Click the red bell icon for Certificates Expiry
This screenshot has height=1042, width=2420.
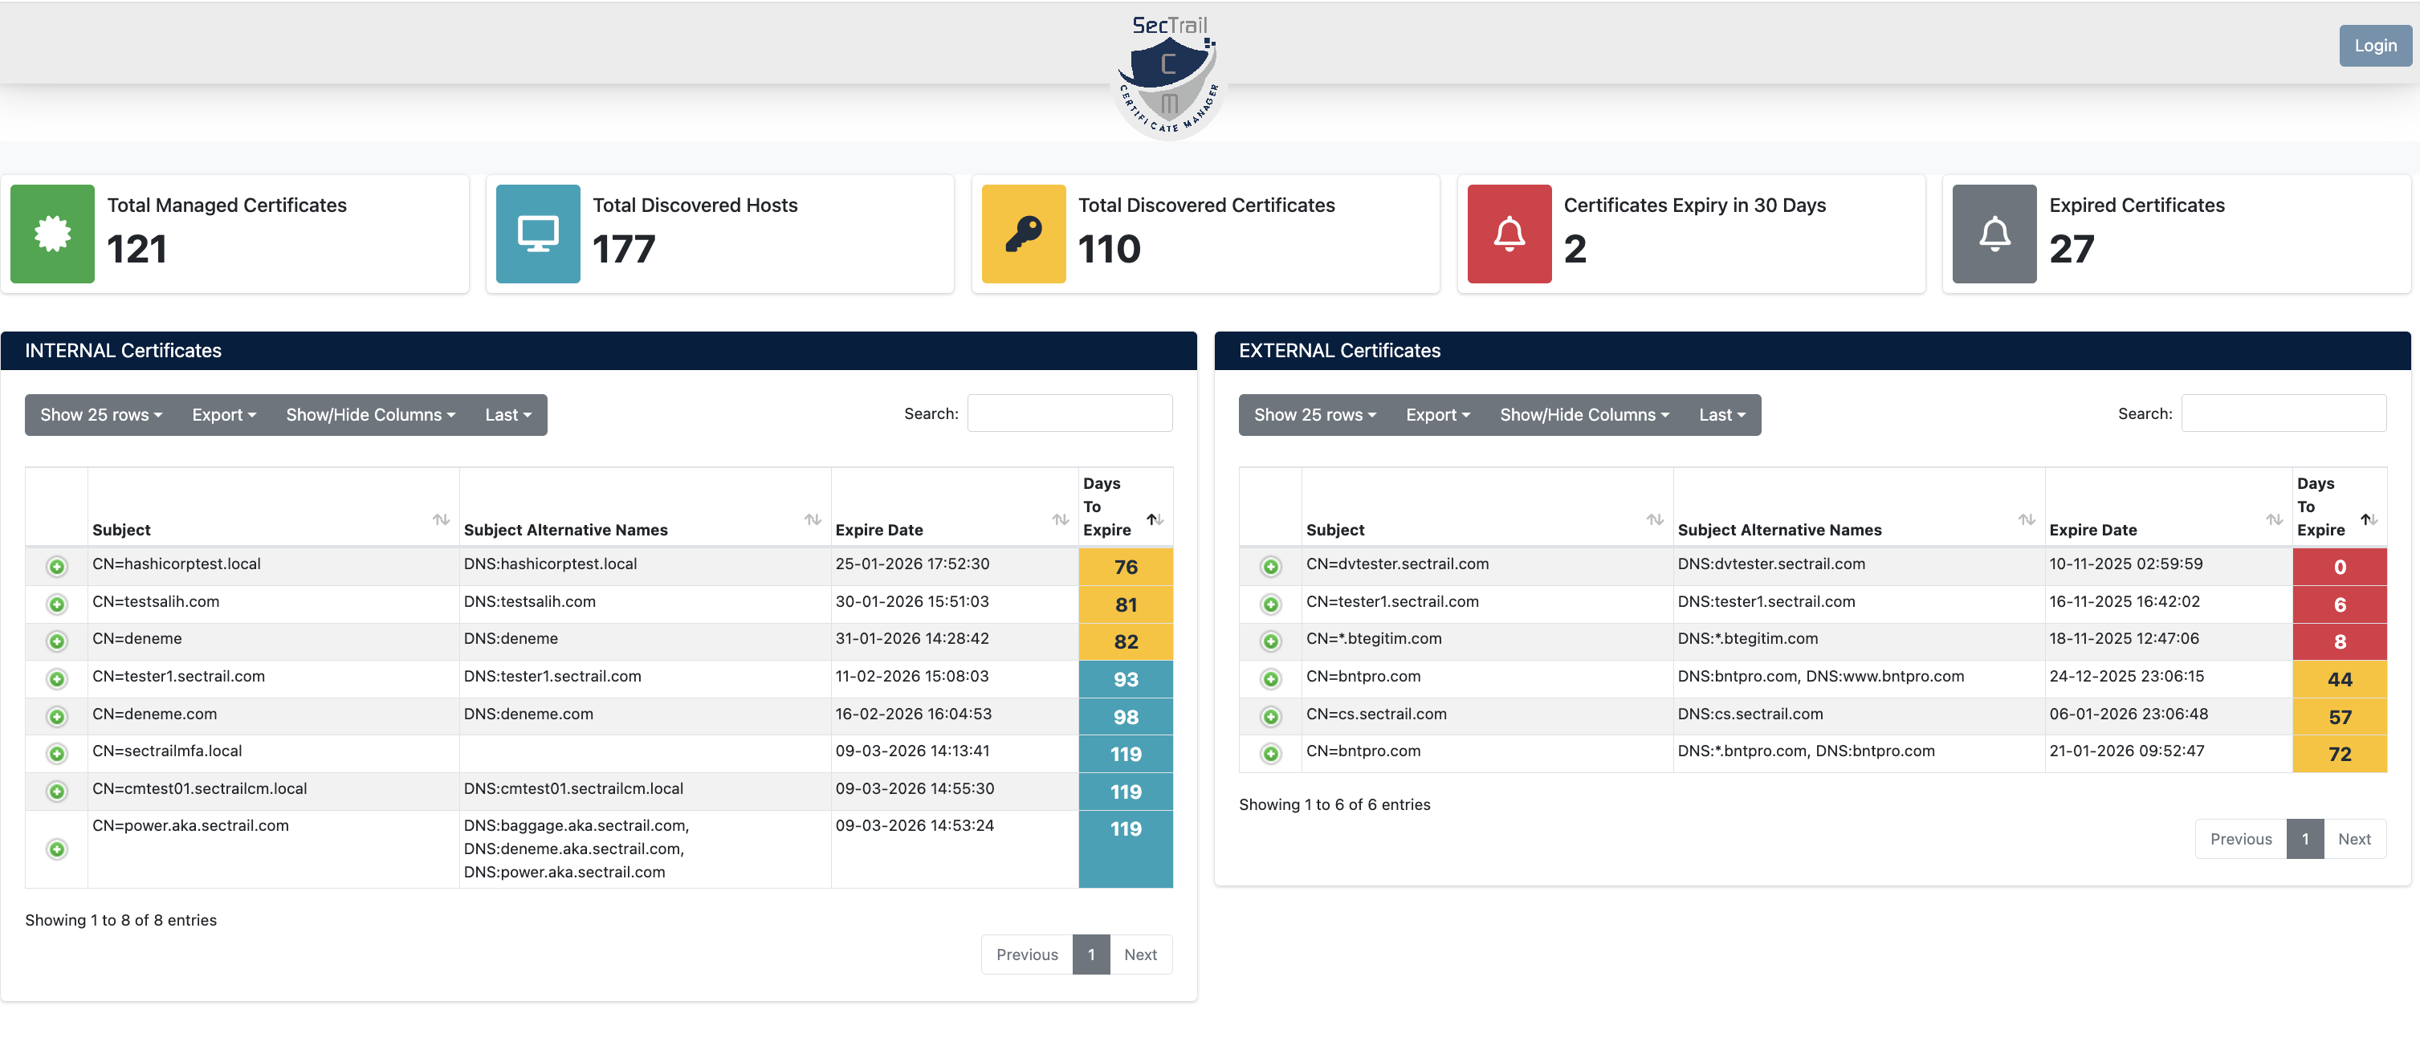coord(1509,233)
